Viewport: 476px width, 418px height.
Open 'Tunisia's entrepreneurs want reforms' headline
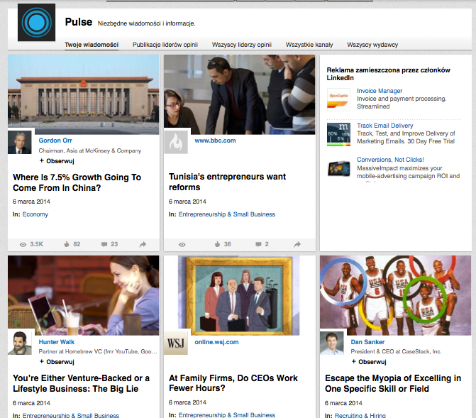pos(228,182)
